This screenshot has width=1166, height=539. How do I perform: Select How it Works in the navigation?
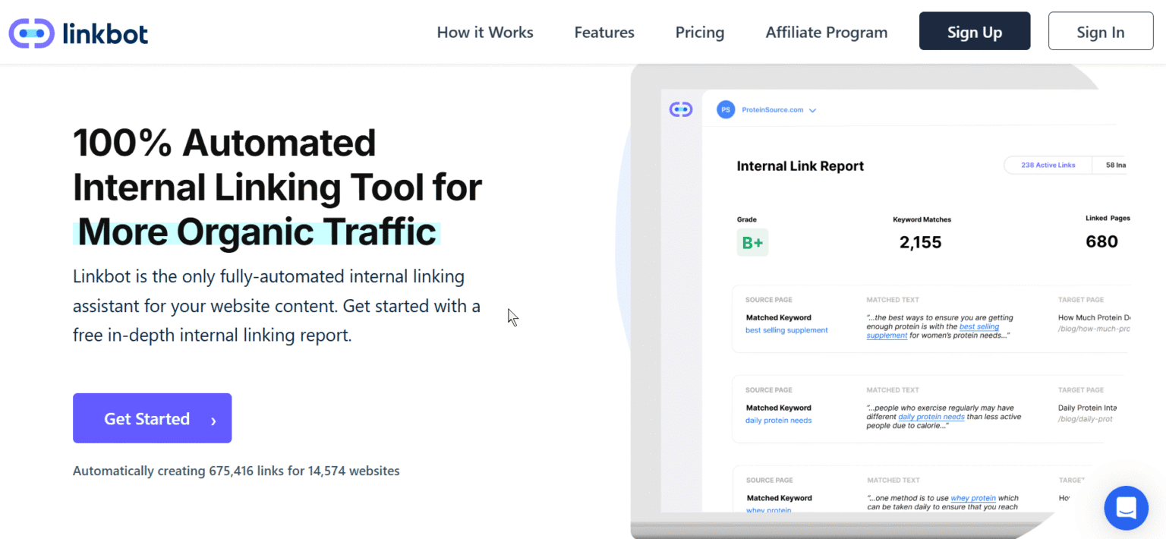pos(484,33)
